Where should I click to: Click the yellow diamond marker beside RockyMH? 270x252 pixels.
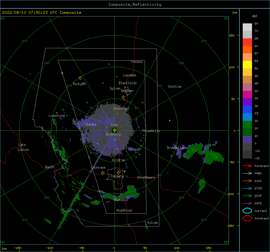coord(80,78)
